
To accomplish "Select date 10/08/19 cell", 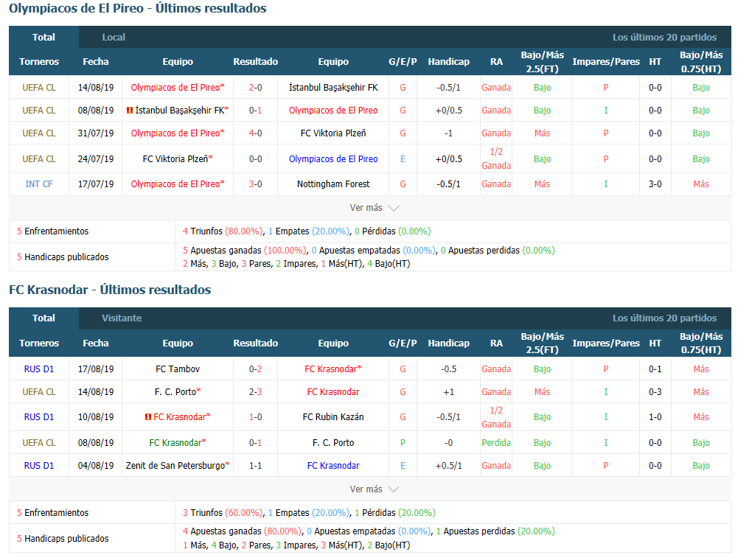I will coord(96,416).
